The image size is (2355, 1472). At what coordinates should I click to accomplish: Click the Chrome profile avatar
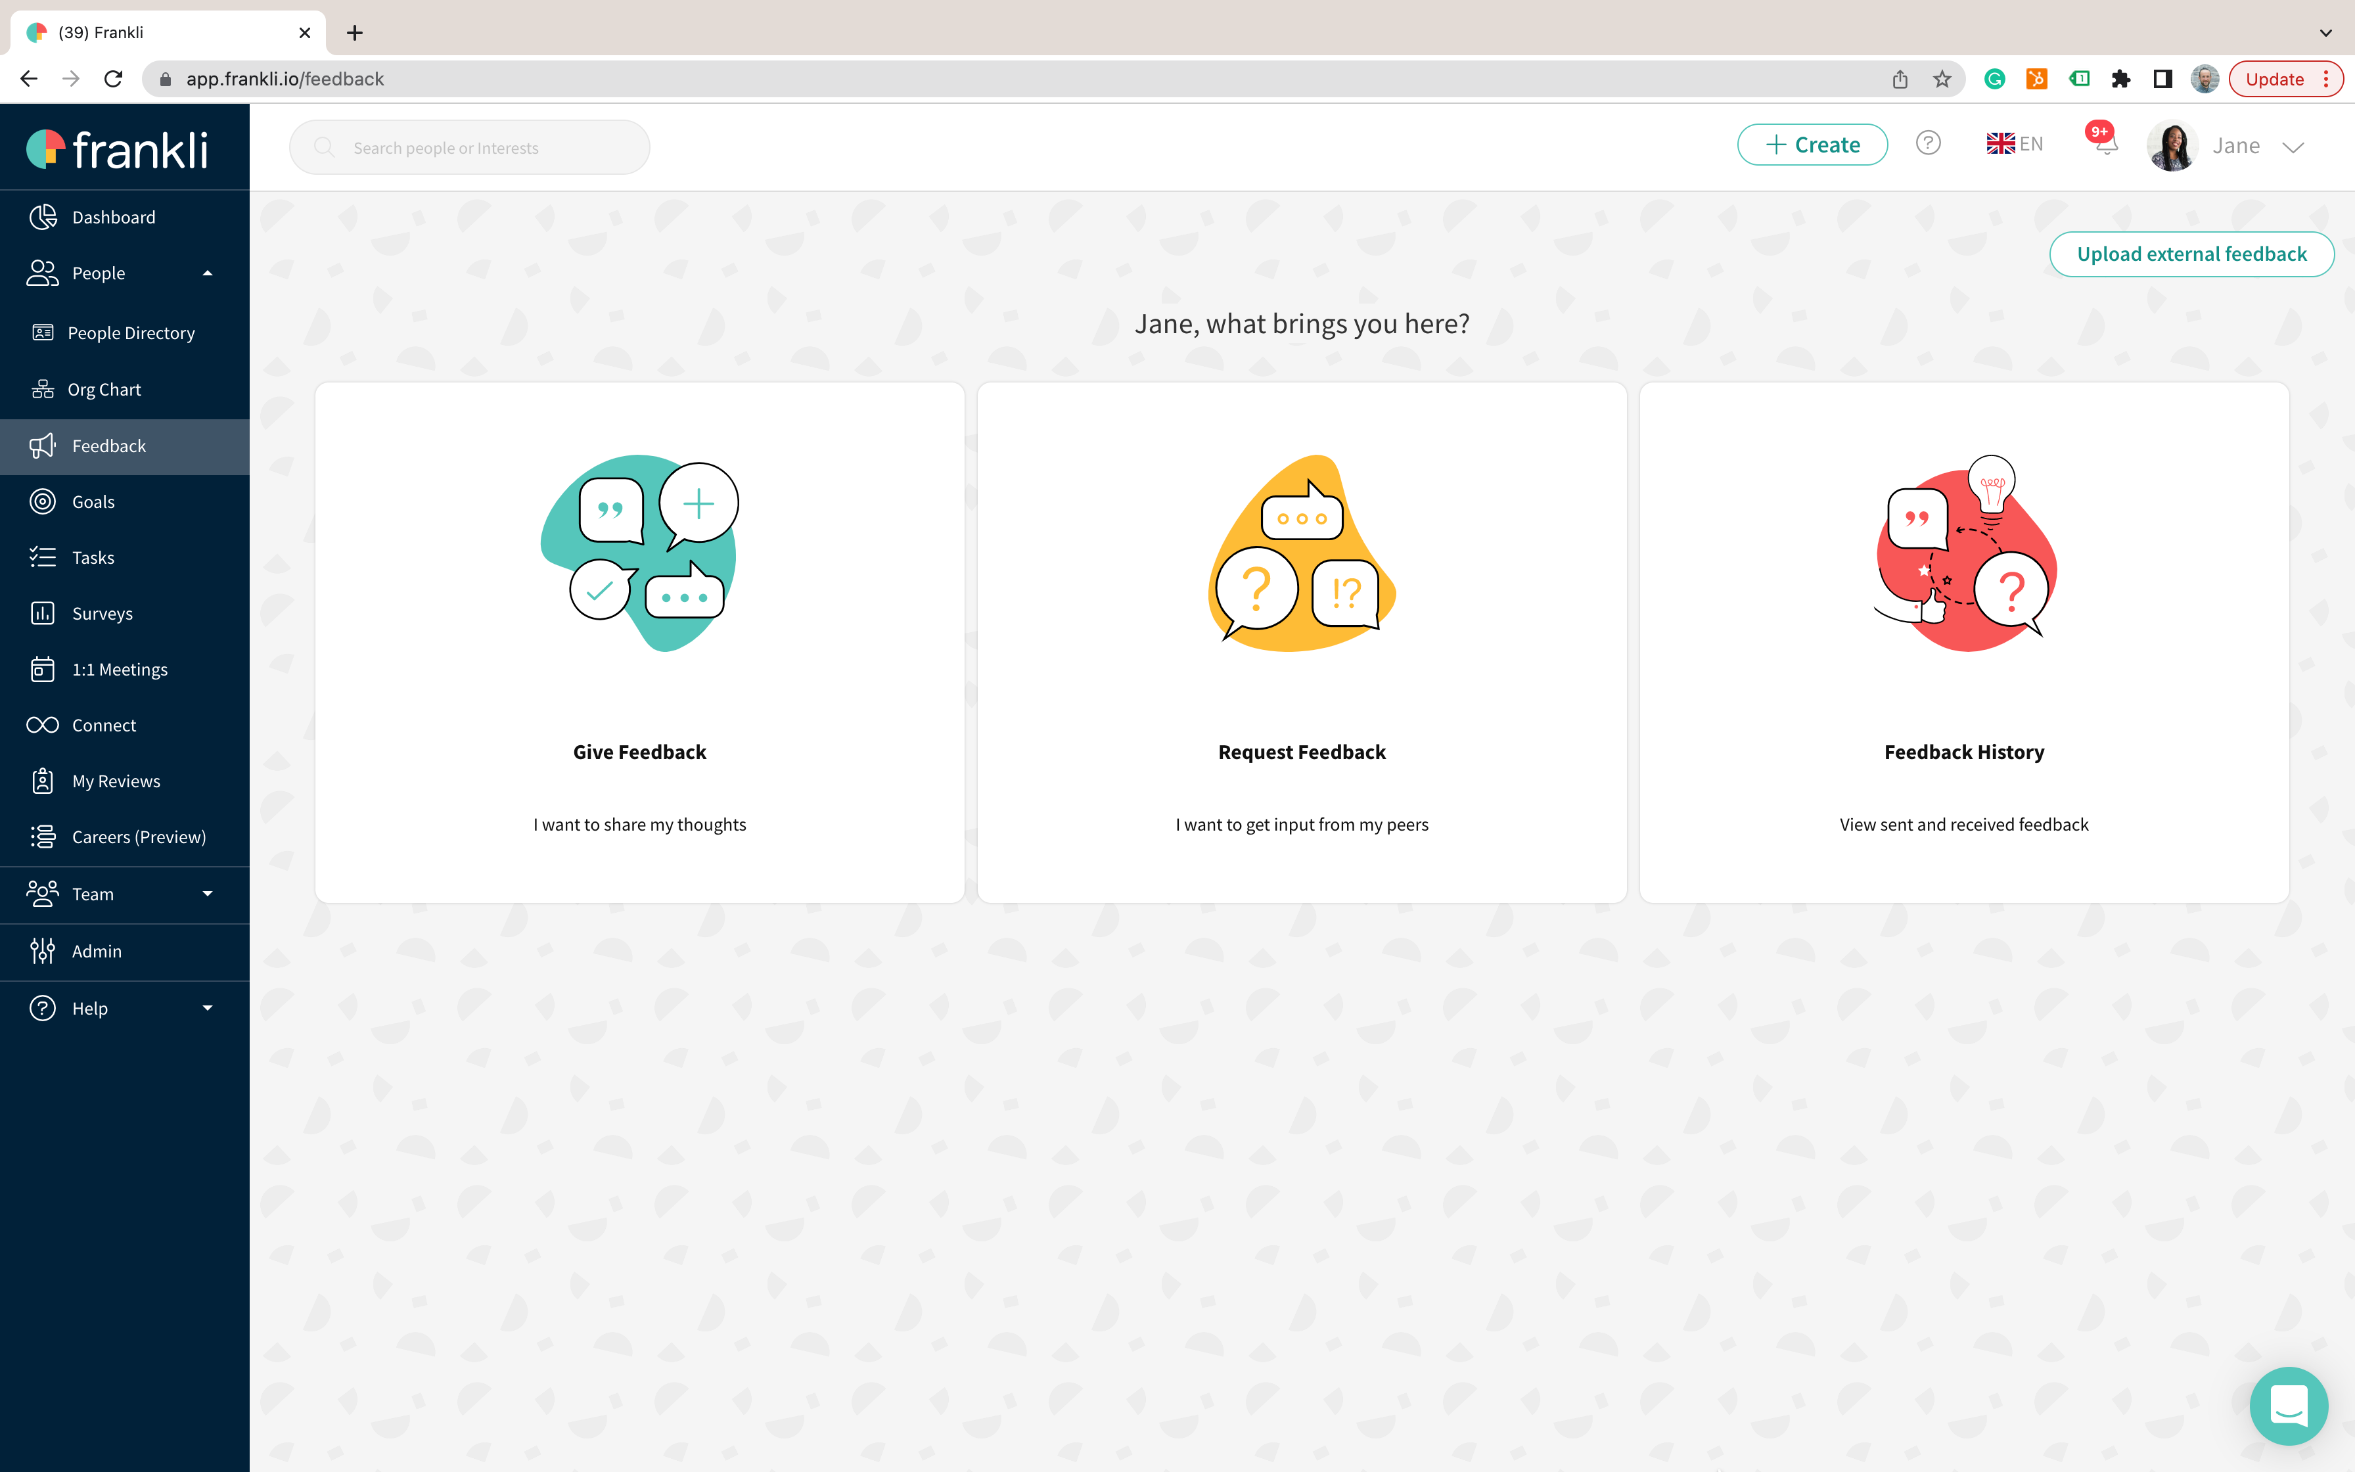2204,79
